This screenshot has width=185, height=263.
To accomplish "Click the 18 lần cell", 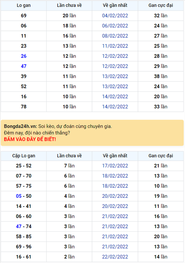I will 69,26.
